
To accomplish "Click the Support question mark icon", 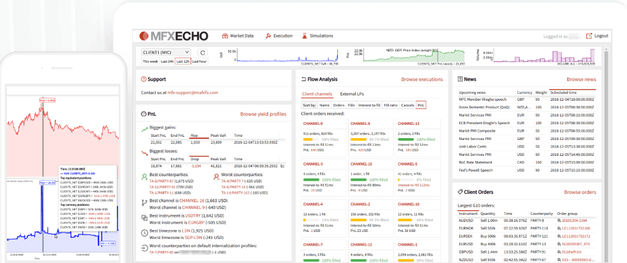I will (x=144, y=79).
